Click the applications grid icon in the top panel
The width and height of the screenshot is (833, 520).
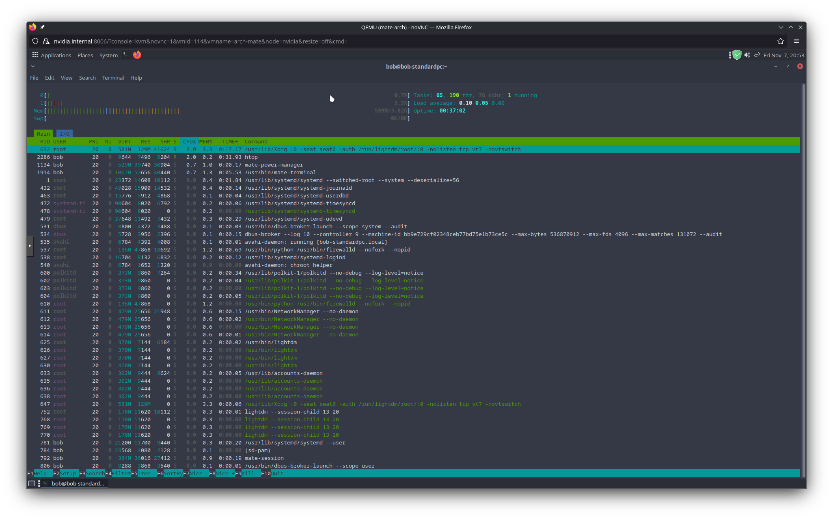coord(35,55)
